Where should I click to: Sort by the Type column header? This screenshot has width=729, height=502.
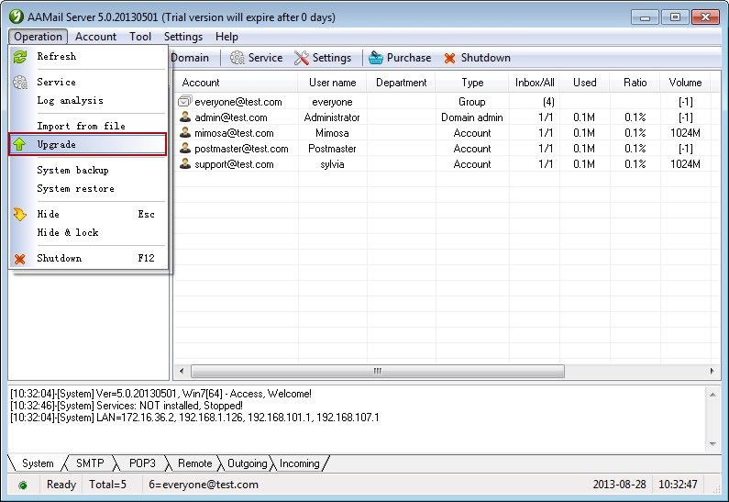(472, 83)
